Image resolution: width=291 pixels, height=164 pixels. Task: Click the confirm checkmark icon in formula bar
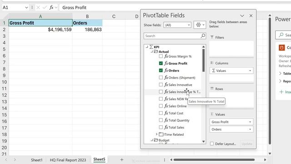coord(45,7)
